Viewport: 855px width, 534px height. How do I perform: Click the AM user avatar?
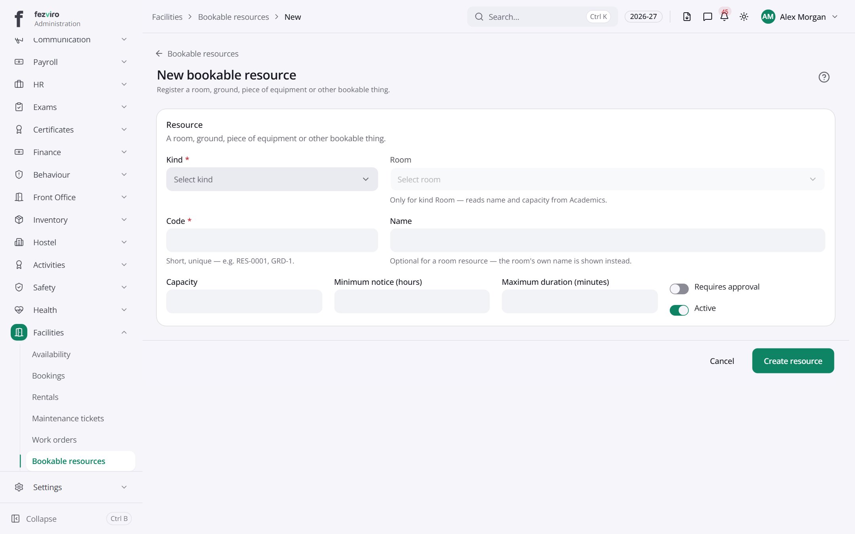768,17
